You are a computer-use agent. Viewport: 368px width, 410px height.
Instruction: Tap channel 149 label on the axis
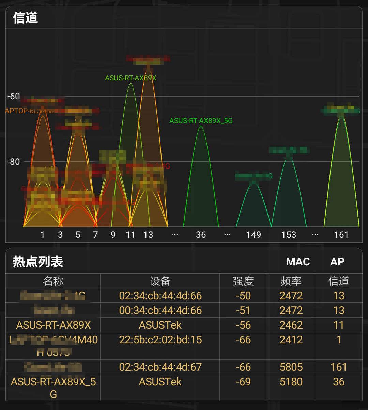[x=254, y=235]
